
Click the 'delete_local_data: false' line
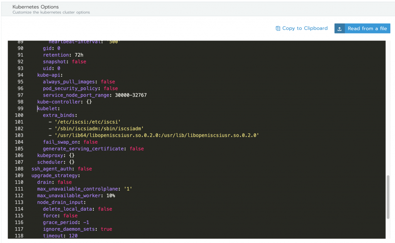point(78,209)
